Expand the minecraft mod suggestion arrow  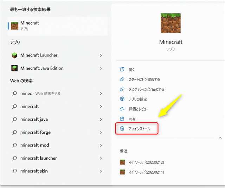[101, 145]
